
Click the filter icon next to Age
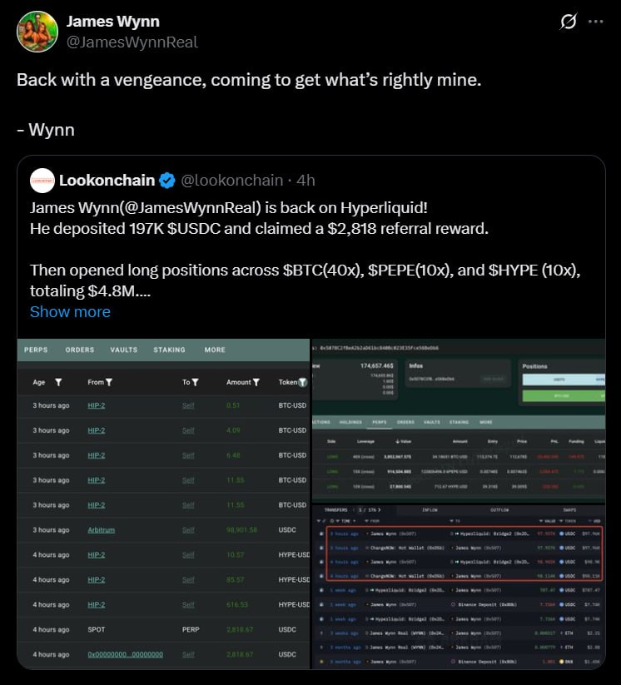[x=58, y=382]
